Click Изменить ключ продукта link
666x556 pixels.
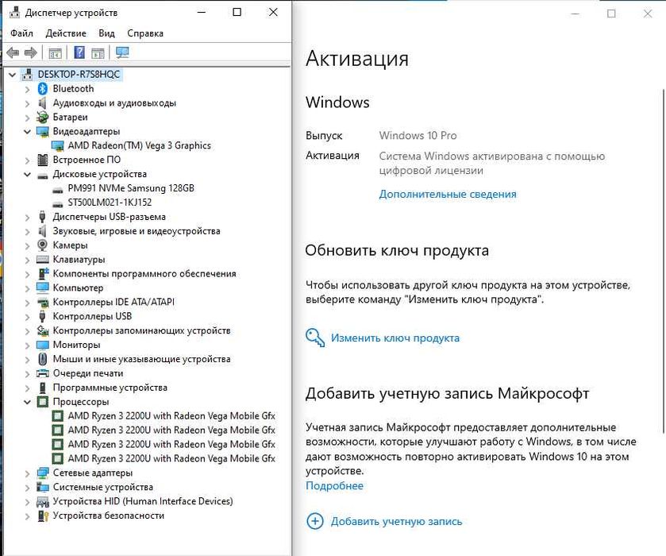click(395, 338)
